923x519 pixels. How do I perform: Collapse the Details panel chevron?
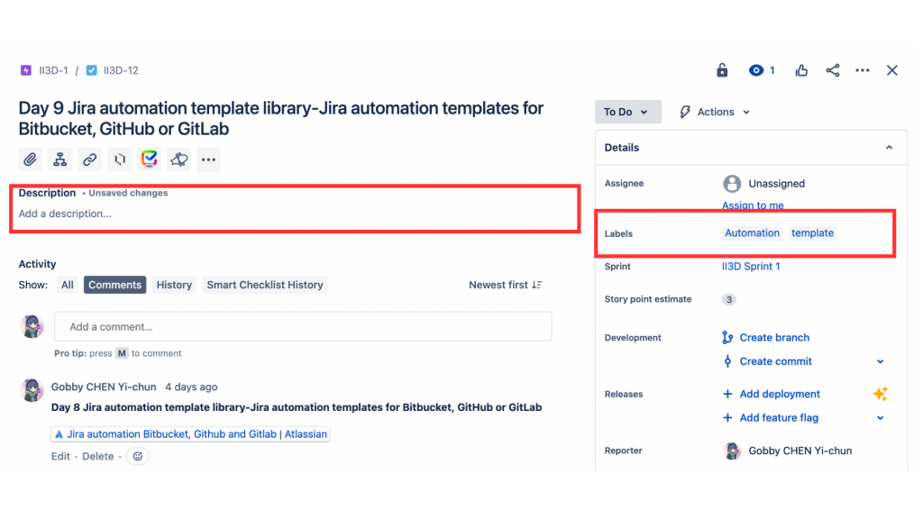pyautogui.click(x=889, y=148)
